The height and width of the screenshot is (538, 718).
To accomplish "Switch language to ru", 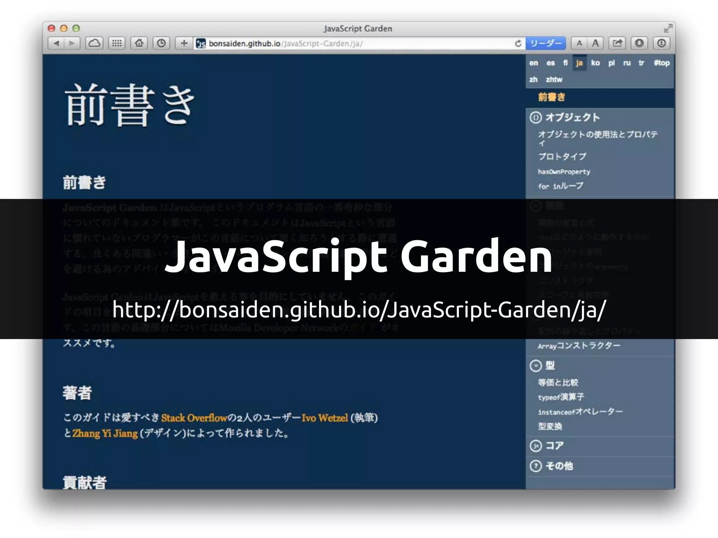I will (x=627, y=63).
